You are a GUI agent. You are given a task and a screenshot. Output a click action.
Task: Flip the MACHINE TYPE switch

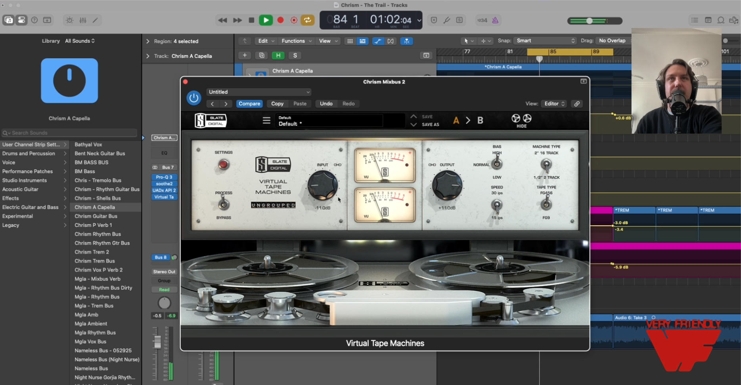(546, 164)
